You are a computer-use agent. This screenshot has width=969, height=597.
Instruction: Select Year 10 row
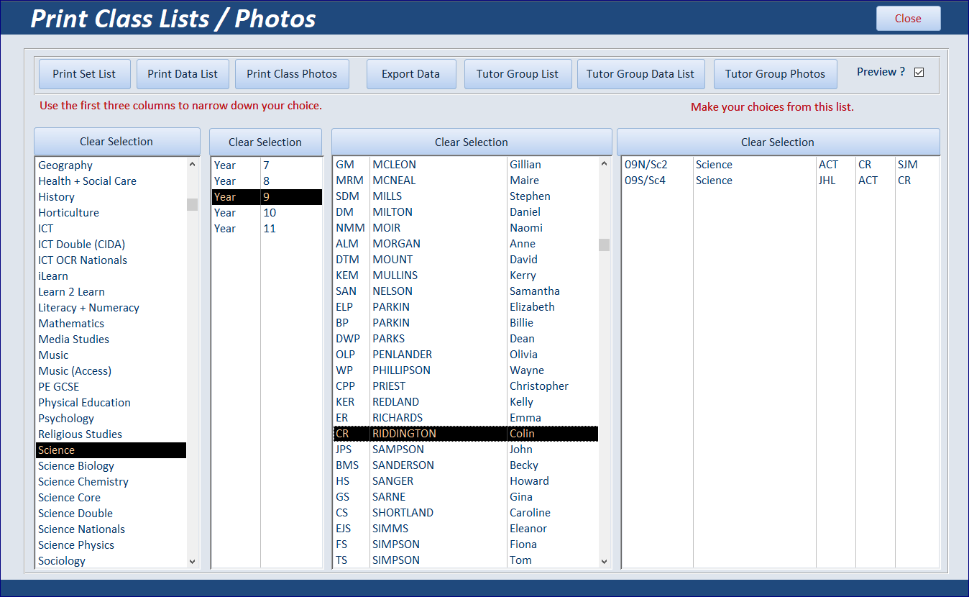(x=267, y=212)
